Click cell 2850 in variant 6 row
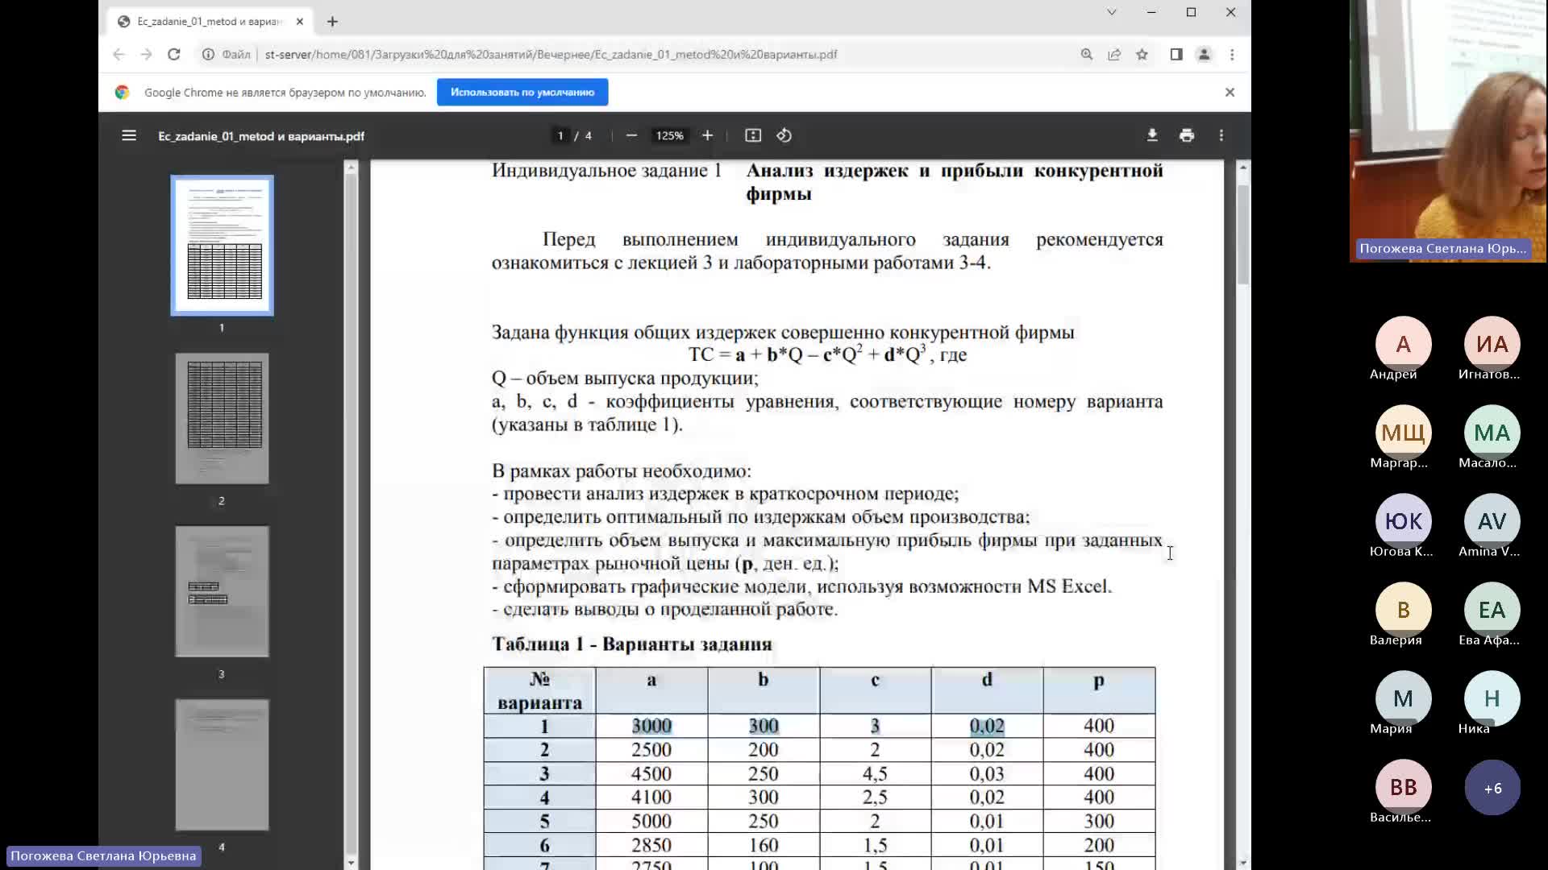Screen dimensions: 1548x870 (651, 845)
